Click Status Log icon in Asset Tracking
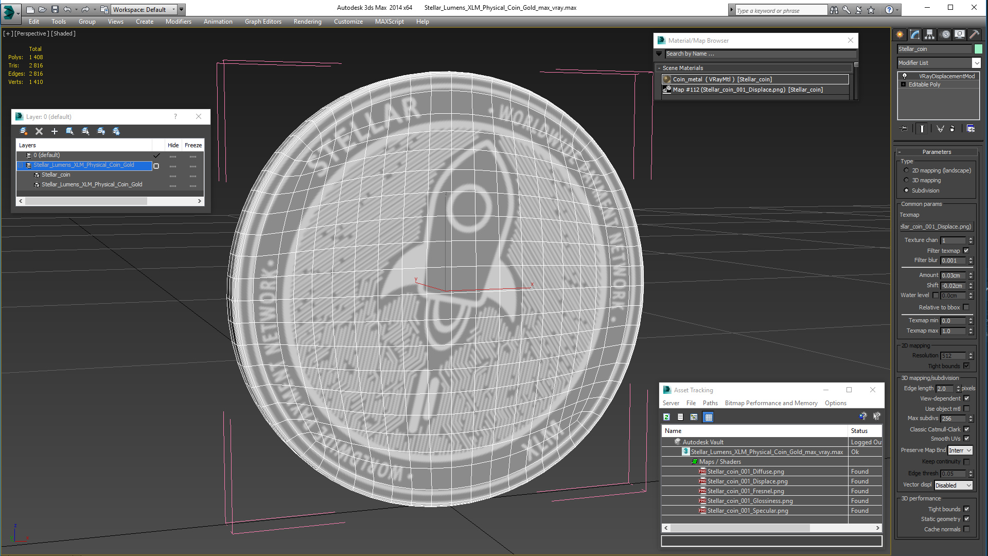This screenshot has height=556, width=988. [x=680, y=417]
